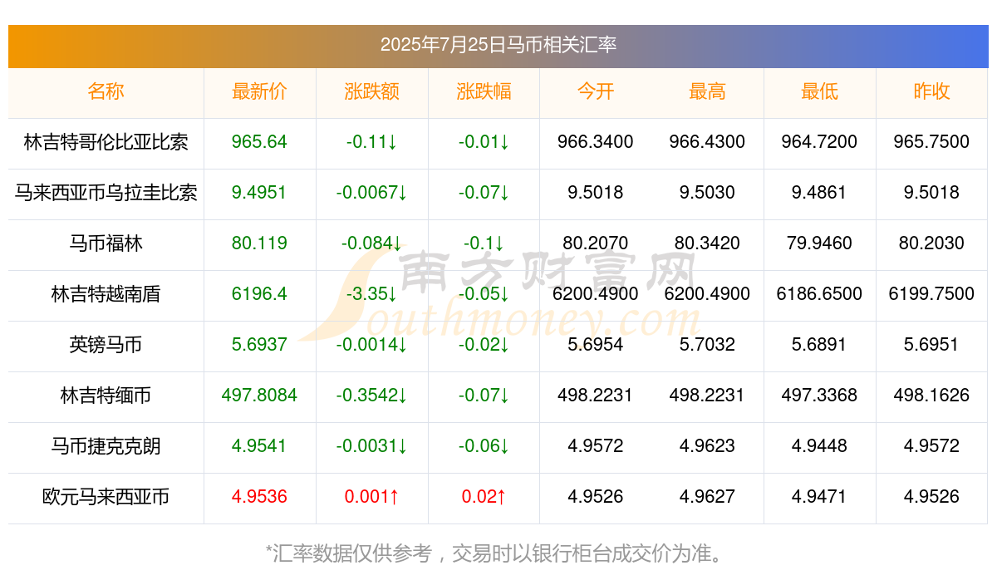The image size is (997, 580).
Task: Click highest value 4.9627
Action: click(707, 497)
